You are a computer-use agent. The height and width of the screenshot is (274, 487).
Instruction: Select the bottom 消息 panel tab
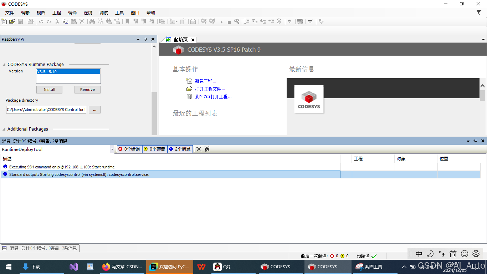pyautogui.click(x=40, y=248)
